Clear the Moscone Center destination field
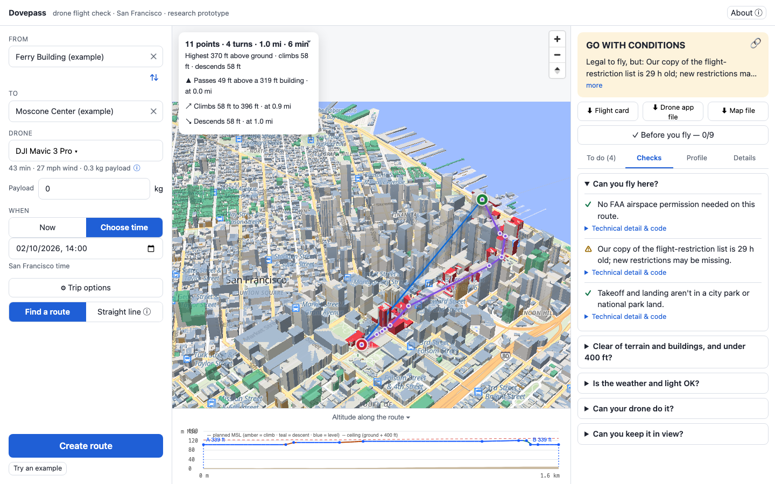Image resolution: width=775 pixels, height=484 pixels. (x=153, y=111)
